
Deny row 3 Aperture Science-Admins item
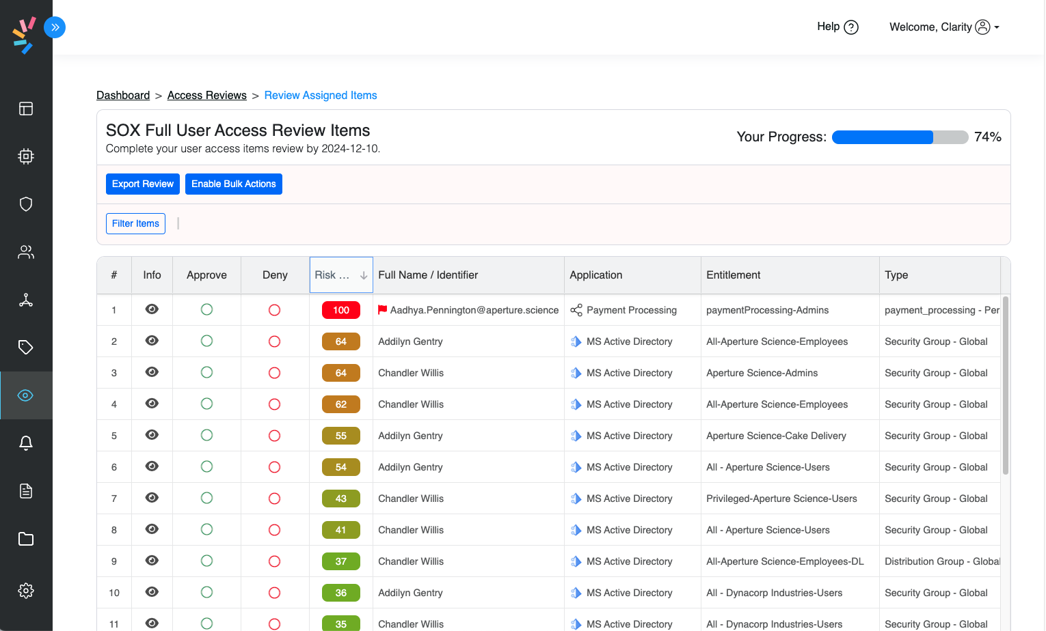click(x=274, y=373)
